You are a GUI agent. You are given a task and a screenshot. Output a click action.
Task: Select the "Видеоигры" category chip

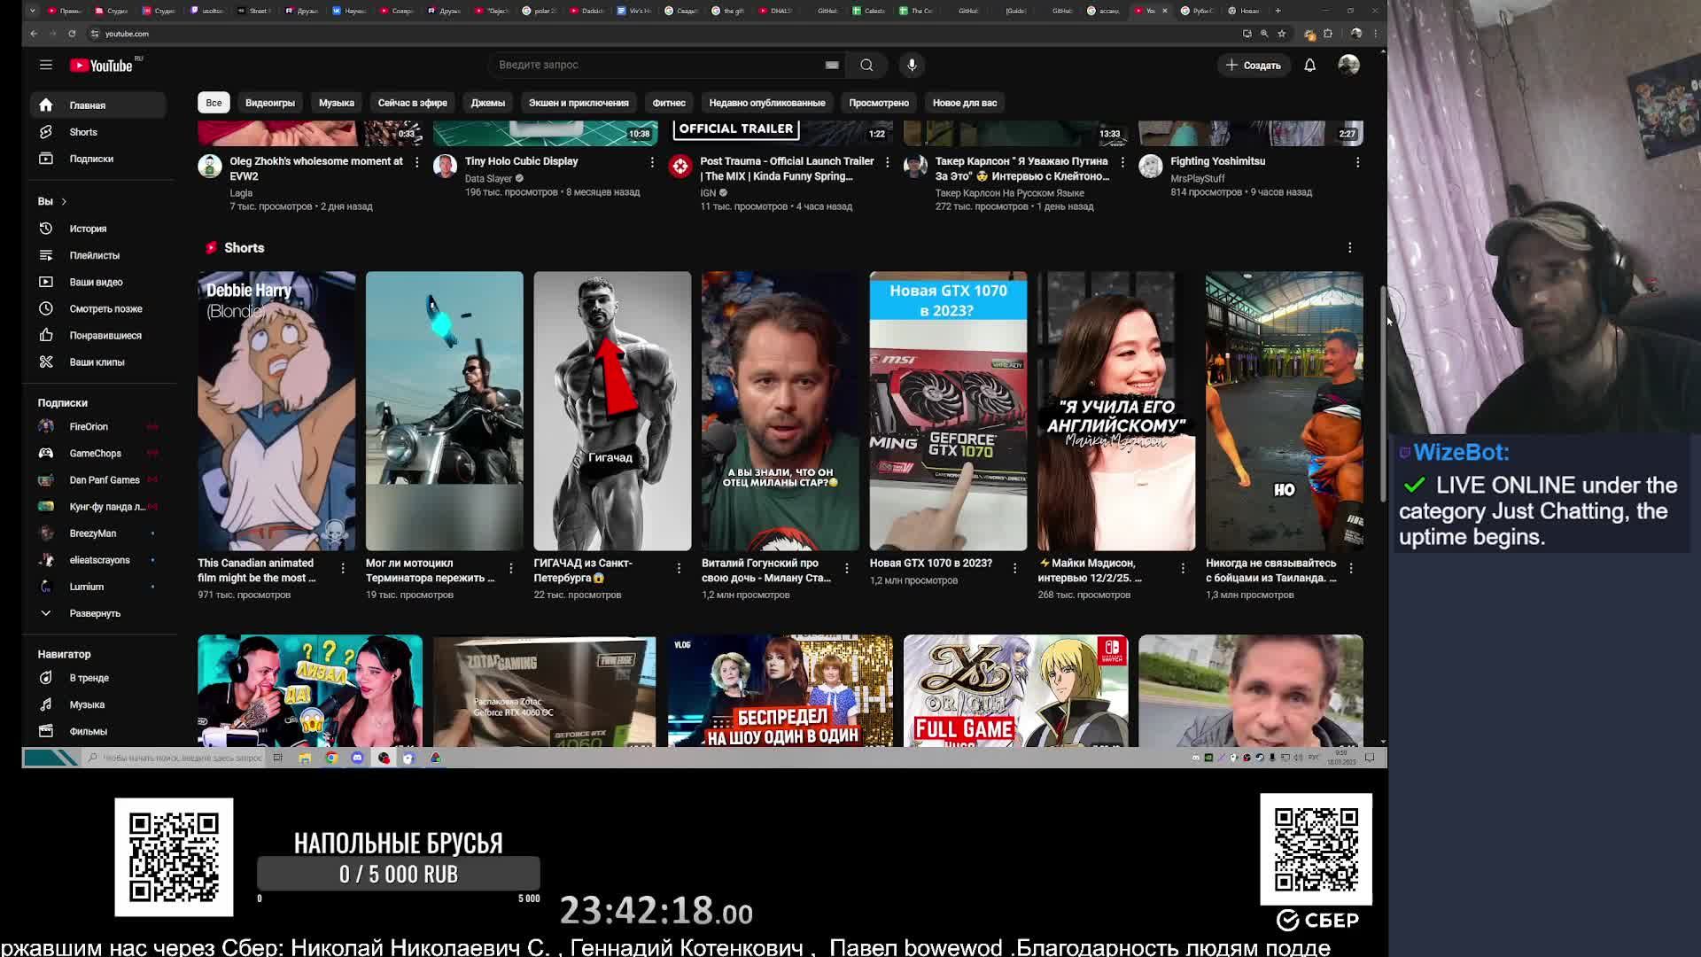[x=269, y=103]
